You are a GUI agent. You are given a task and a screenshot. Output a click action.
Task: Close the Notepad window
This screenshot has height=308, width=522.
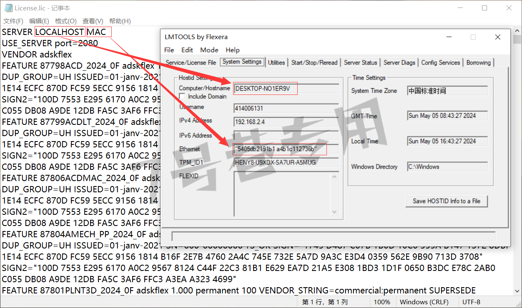509,8
